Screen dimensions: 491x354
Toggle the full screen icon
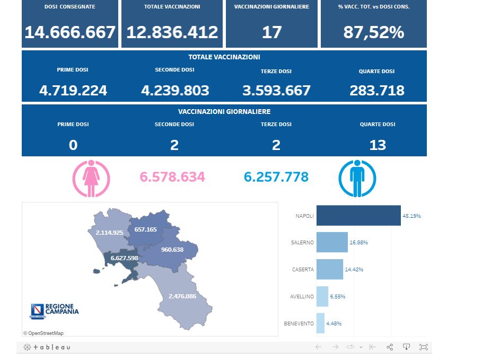click(423, 347)
